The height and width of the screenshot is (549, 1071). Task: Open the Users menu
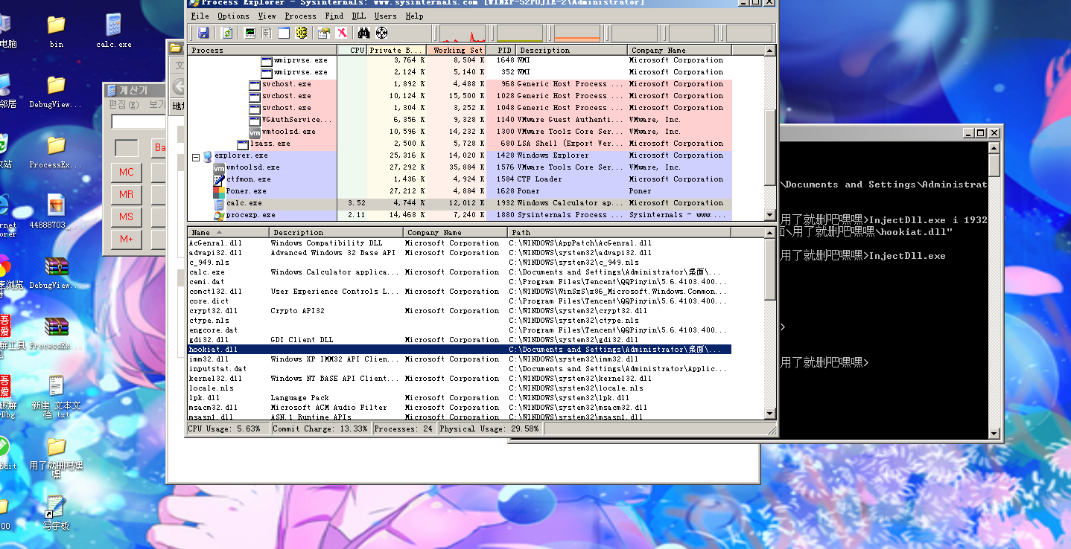385,16
